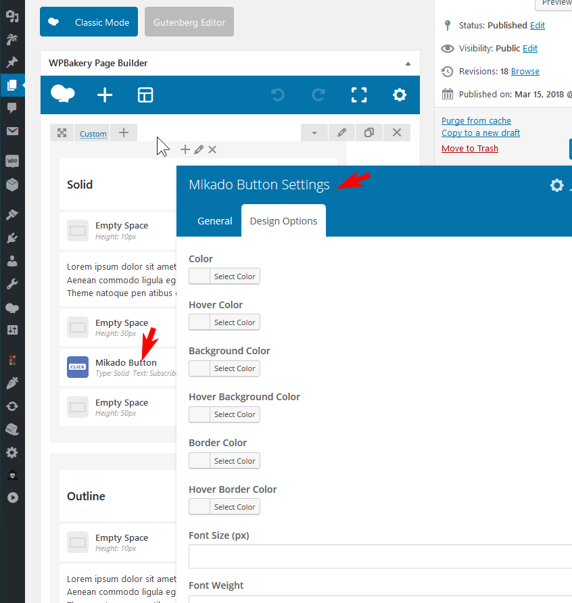Add column with row plus icon
572x603 pixels.
tap(124, 132)
